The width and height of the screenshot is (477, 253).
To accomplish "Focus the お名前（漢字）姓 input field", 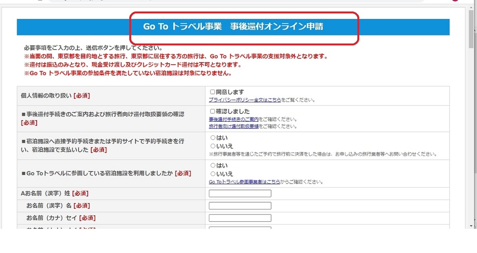I will click(x=240, y=194).
